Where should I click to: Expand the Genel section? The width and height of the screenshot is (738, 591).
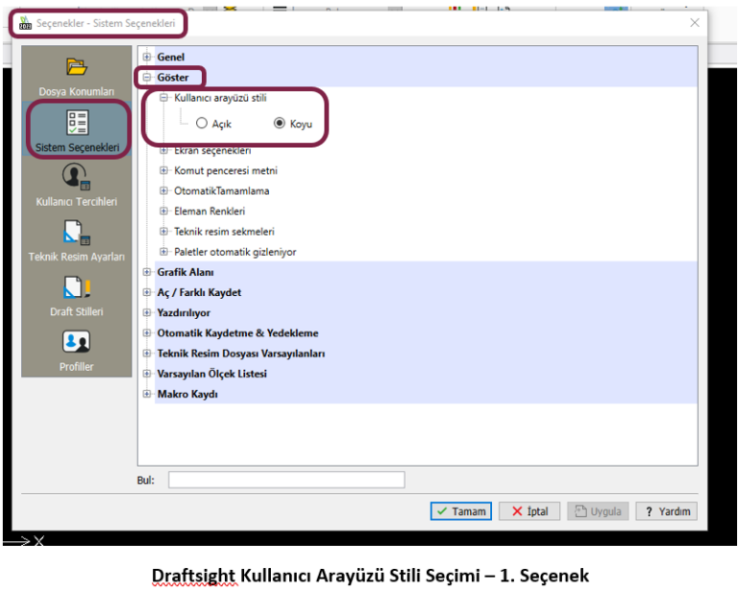[x=147, y=57]
